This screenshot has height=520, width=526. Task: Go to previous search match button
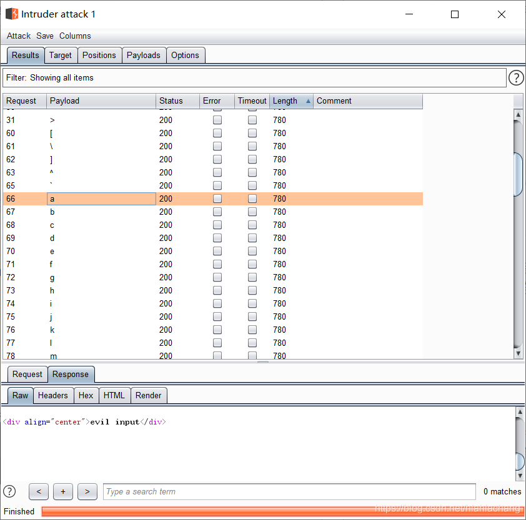[39, 491]
